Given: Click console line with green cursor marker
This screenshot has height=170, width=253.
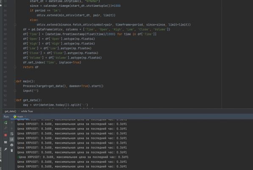Looking at the screenshot, I should pos(73,157).
